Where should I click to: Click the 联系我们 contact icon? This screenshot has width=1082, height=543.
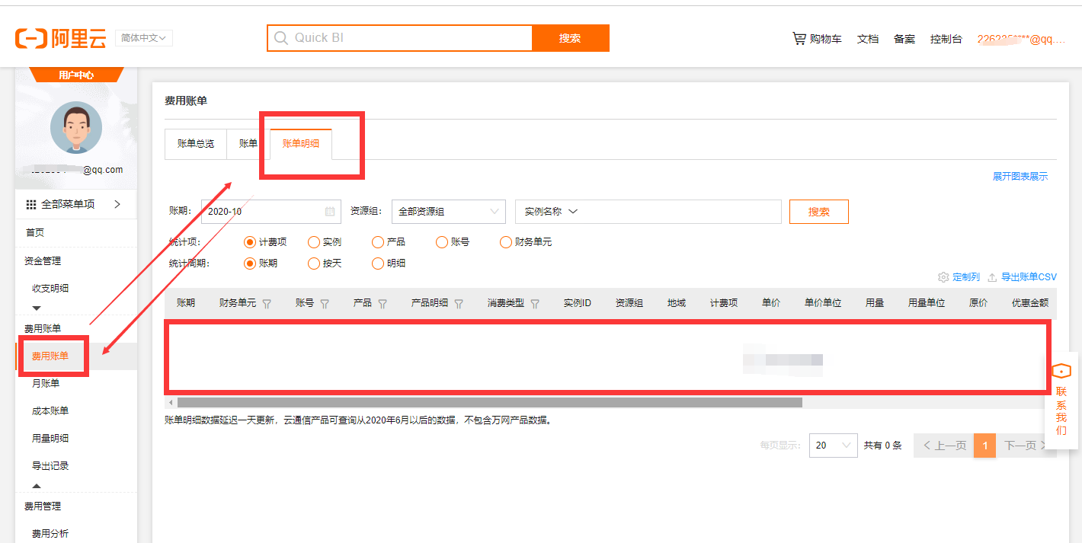(x=1061, y=371)
